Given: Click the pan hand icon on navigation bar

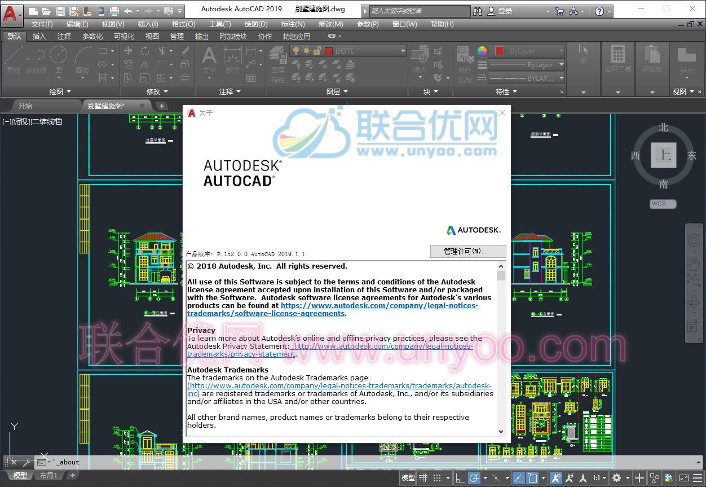Looking at the screenshot, I should coord(694,264).
